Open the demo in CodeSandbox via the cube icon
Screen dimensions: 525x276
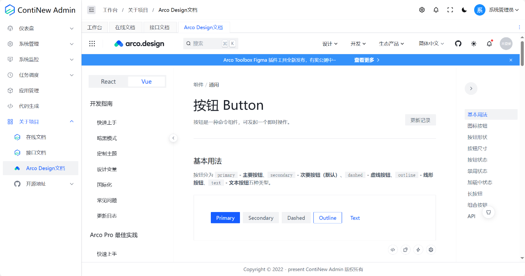click(x=431, y=249)
